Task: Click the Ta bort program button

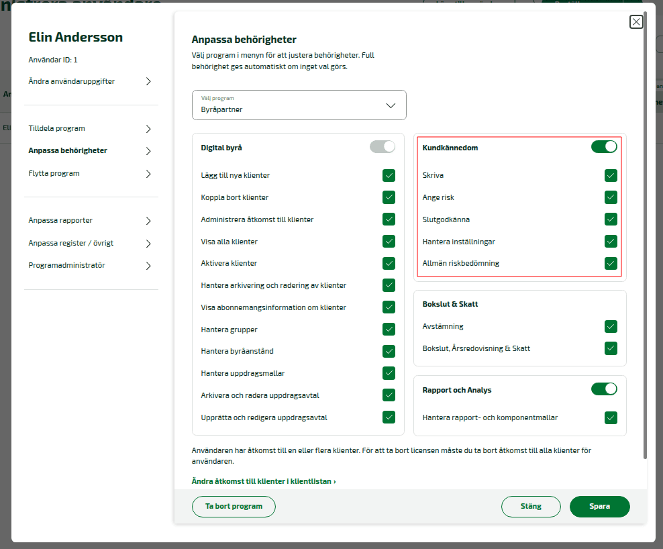Action: click(234, 506)
